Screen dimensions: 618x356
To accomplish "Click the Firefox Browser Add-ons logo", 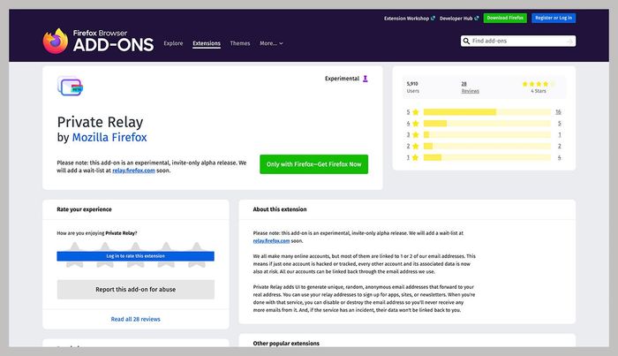I will [98, 41].
